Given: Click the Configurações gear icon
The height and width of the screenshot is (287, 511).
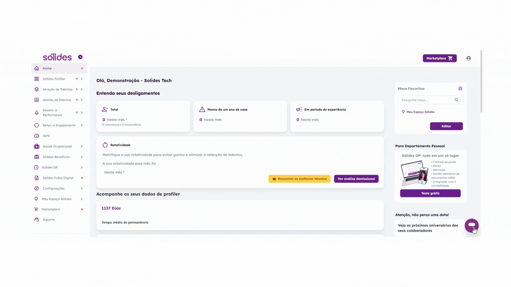Looking at the screenshot, I should click(37, 188).
